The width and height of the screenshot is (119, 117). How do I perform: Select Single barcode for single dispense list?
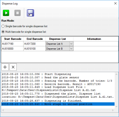click(24, 26)
